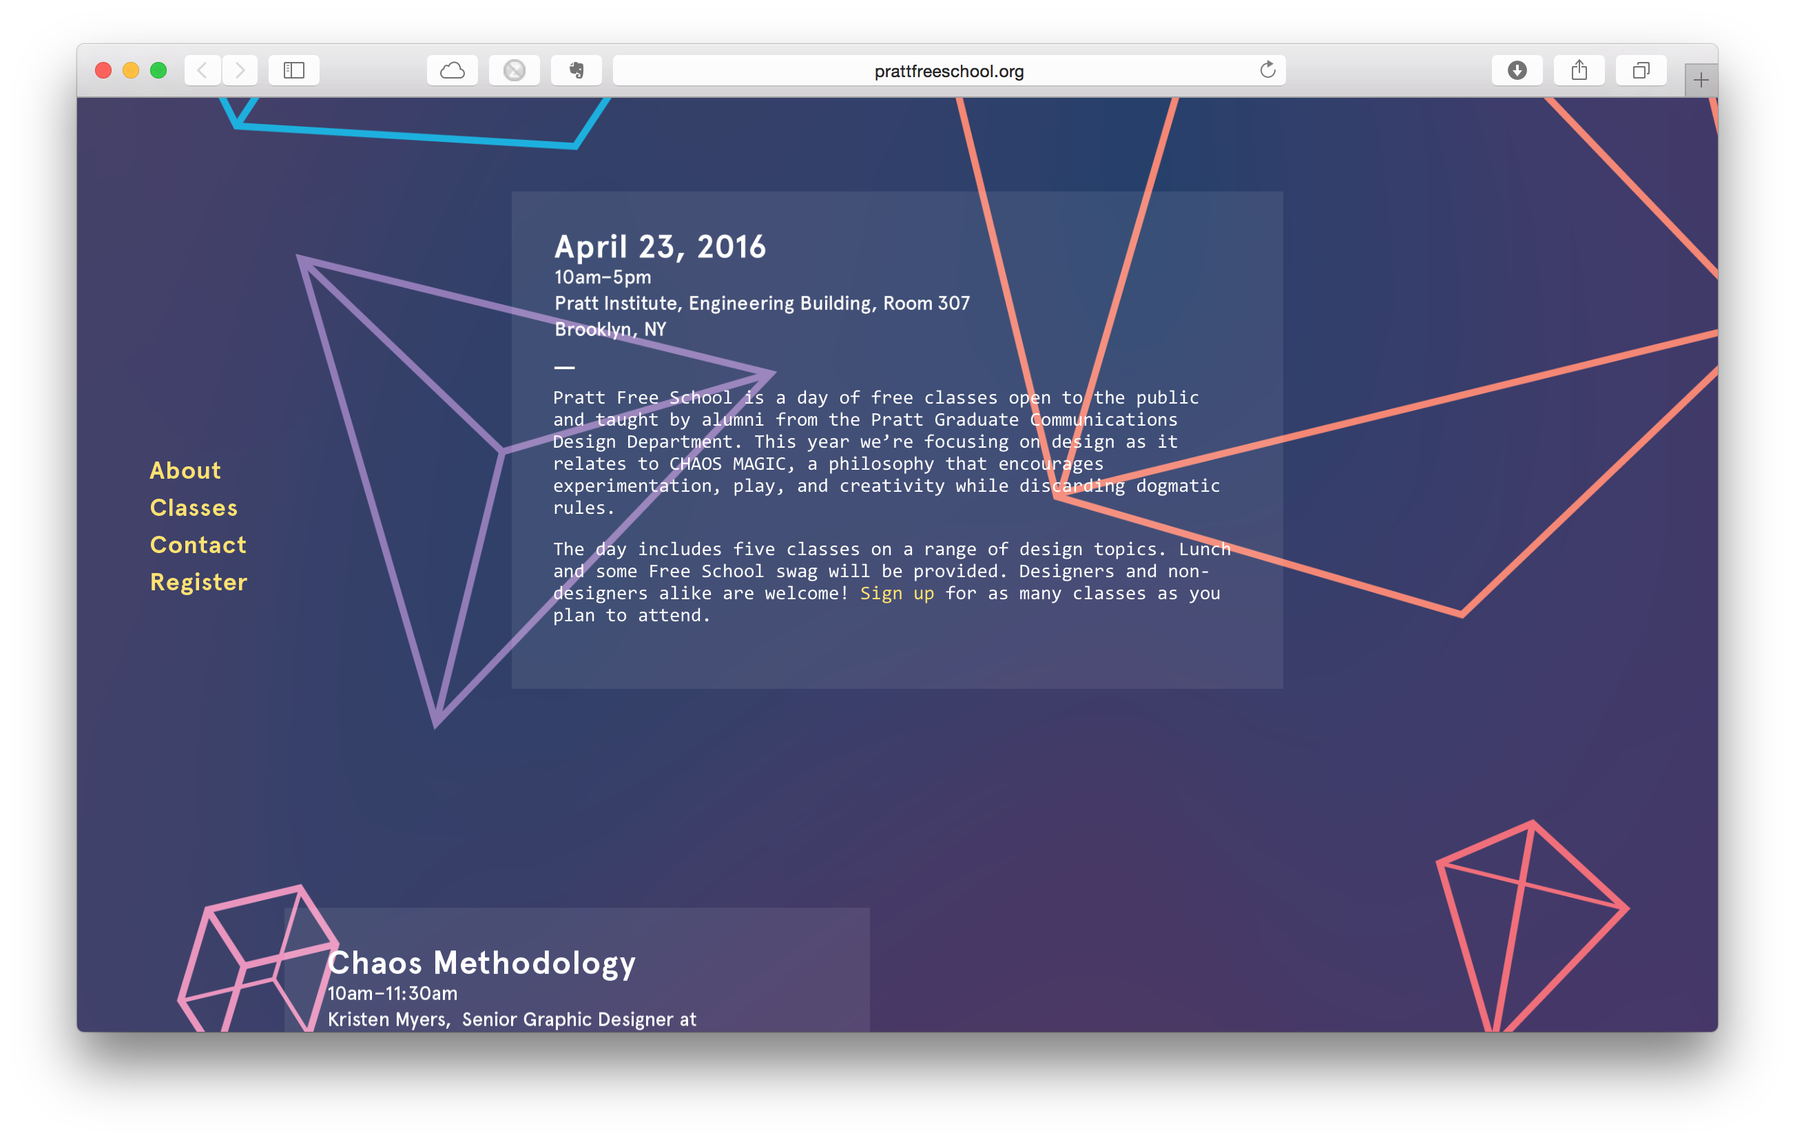Click the 'Pratt Institute, Engineering Building, Room 307' line
The width and height of the screenshot is (1795, 1142).
click(762, 303)
